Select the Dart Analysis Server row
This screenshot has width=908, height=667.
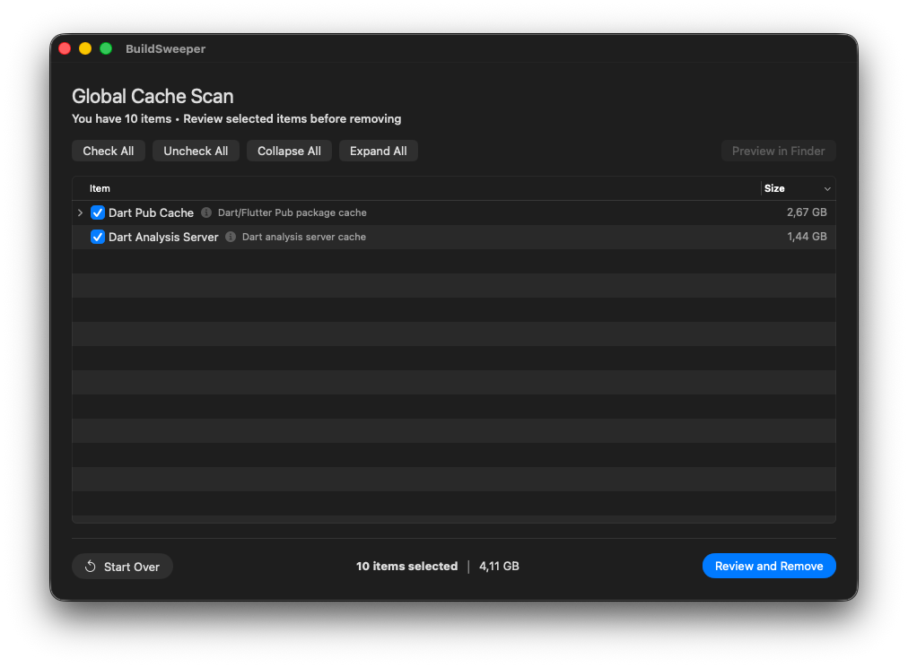454,237
